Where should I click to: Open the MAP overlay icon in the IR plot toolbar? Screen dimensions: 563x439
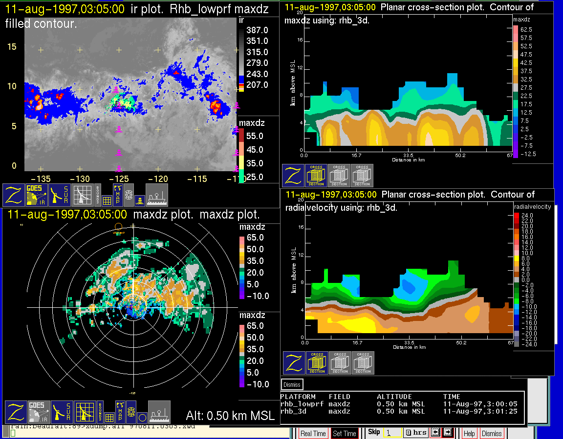118,194
